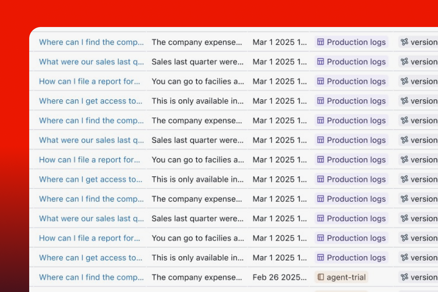This screenshot has width=438, height=292.
Task: Click the Production logs icon in the third row
Action: pos(320,81)
